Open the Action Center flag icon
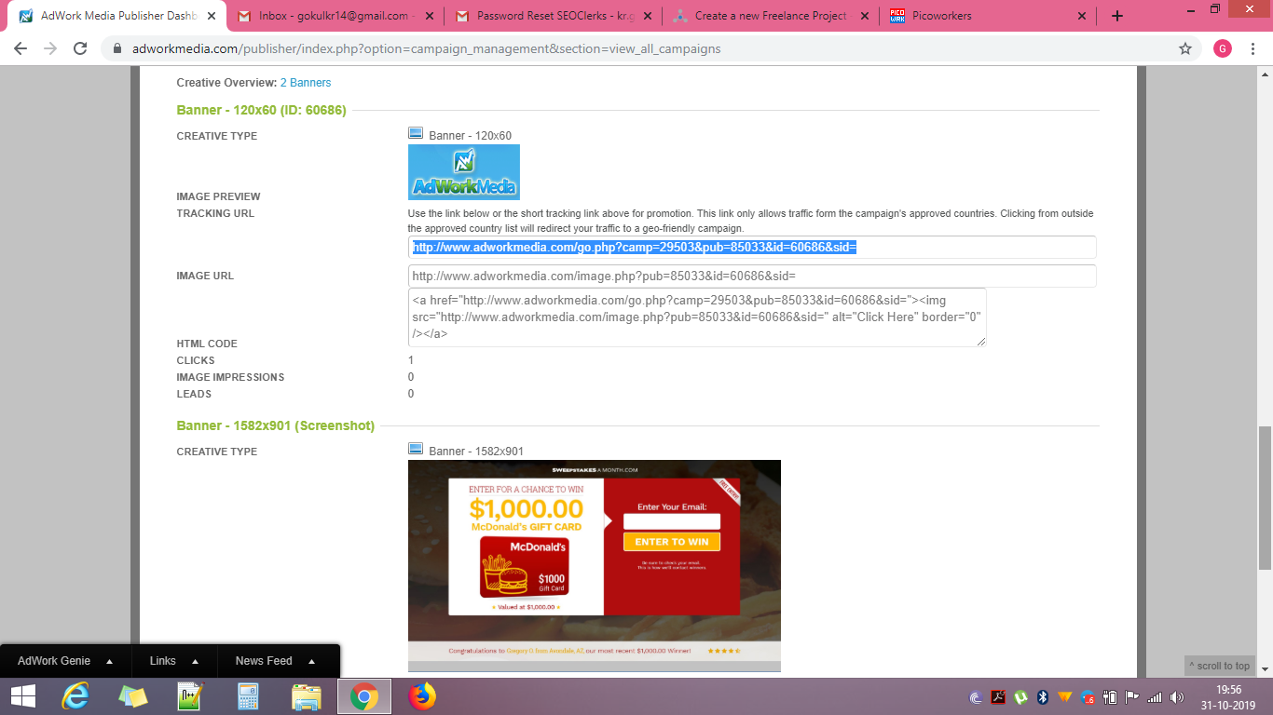This screenshot has width=1273, height=715. 1132,697
